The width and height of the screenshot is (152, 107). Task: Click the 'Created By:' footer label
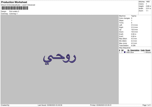[x=5, y=105]
